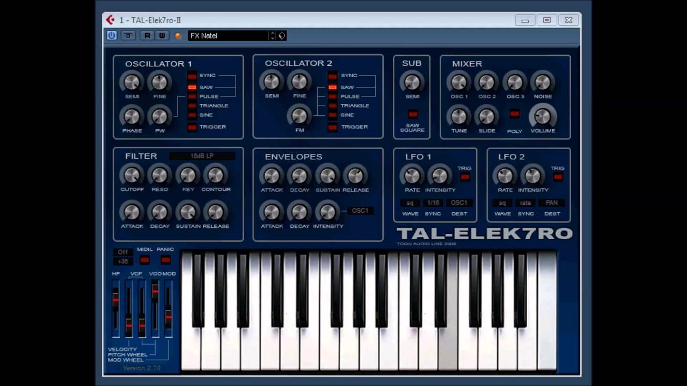Toggle Oscillator 1 SAW waveform LED
The image size is (687, 386).
(x=192, y=87)
